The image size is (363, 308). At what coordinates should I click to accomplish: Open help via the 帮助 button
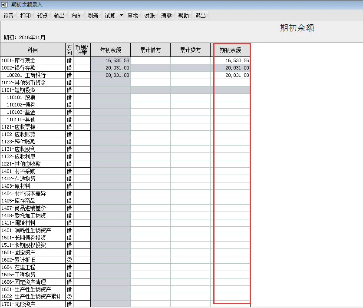coord(183,15)
